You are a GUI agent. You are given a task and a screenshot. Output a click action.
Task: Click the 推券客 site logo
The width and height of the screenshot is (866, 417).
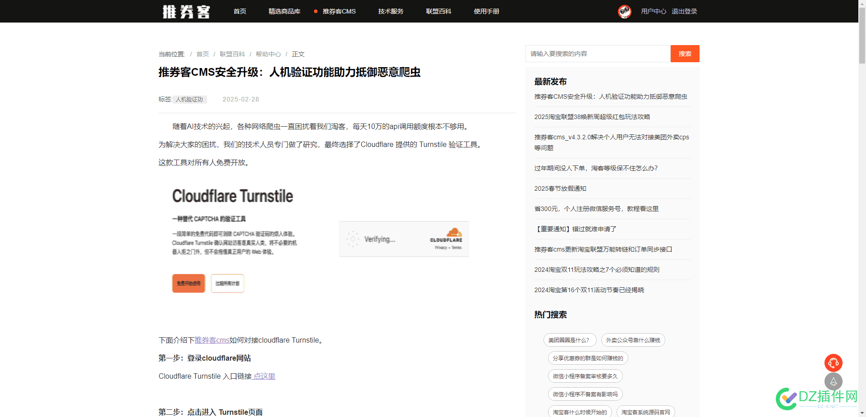click(186, 11)
